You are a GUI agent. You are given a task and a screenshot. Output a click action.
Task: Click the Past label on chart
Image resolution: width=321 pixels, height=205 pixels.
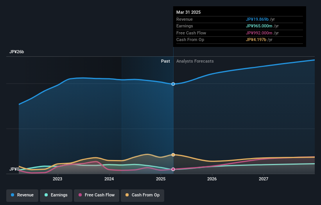tap(165, 61)
